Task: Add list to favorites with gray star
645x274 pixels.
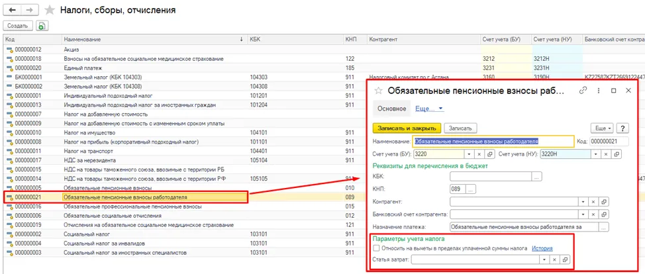Action: (50, 11)
